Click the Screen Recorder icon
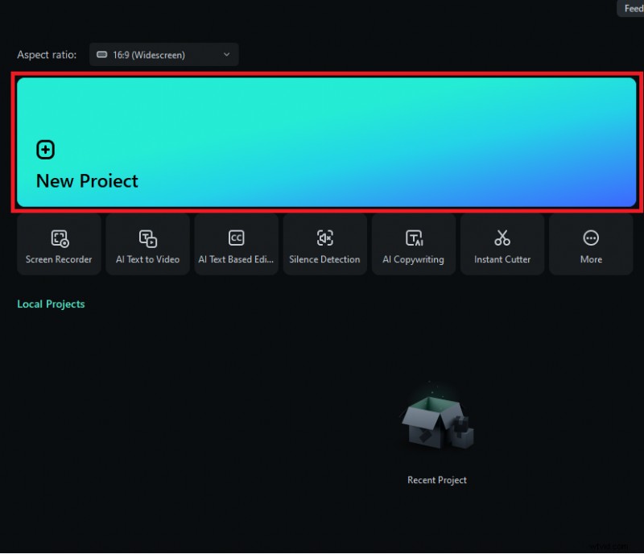 tap(59, 238)
